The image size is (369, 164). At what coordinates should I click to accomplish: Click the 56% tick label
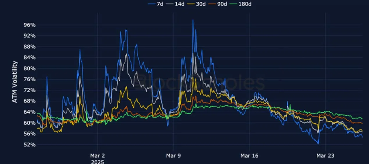click(29, 134)
